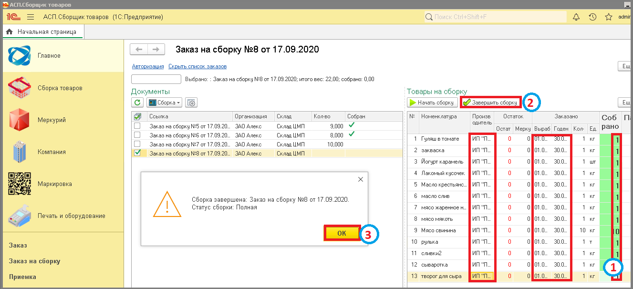Go back with the left arrow button
The image size is (633, 289).
(x=139, y=49)
